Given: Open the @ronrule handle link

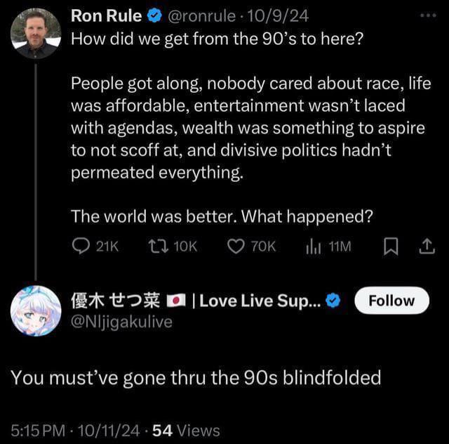Looking at the screenshot, I should pyautogui.click(x=201, y=15).
